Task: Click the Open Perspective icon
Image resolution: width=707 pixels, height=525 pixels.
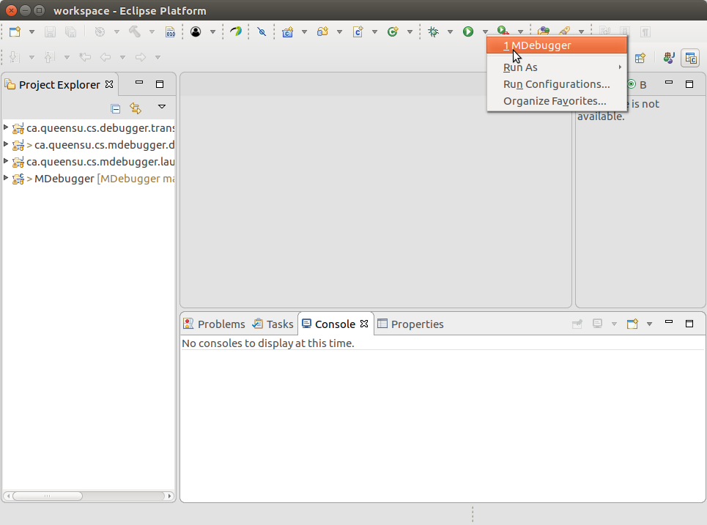Action: click(640, 58)
